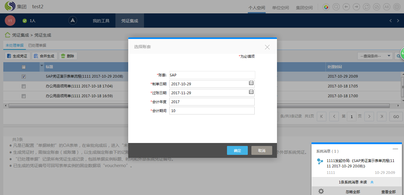Open the 查询条件 dropdown
Image resolution: width=404 pixels, height=195 pixels.
[375, 56]
